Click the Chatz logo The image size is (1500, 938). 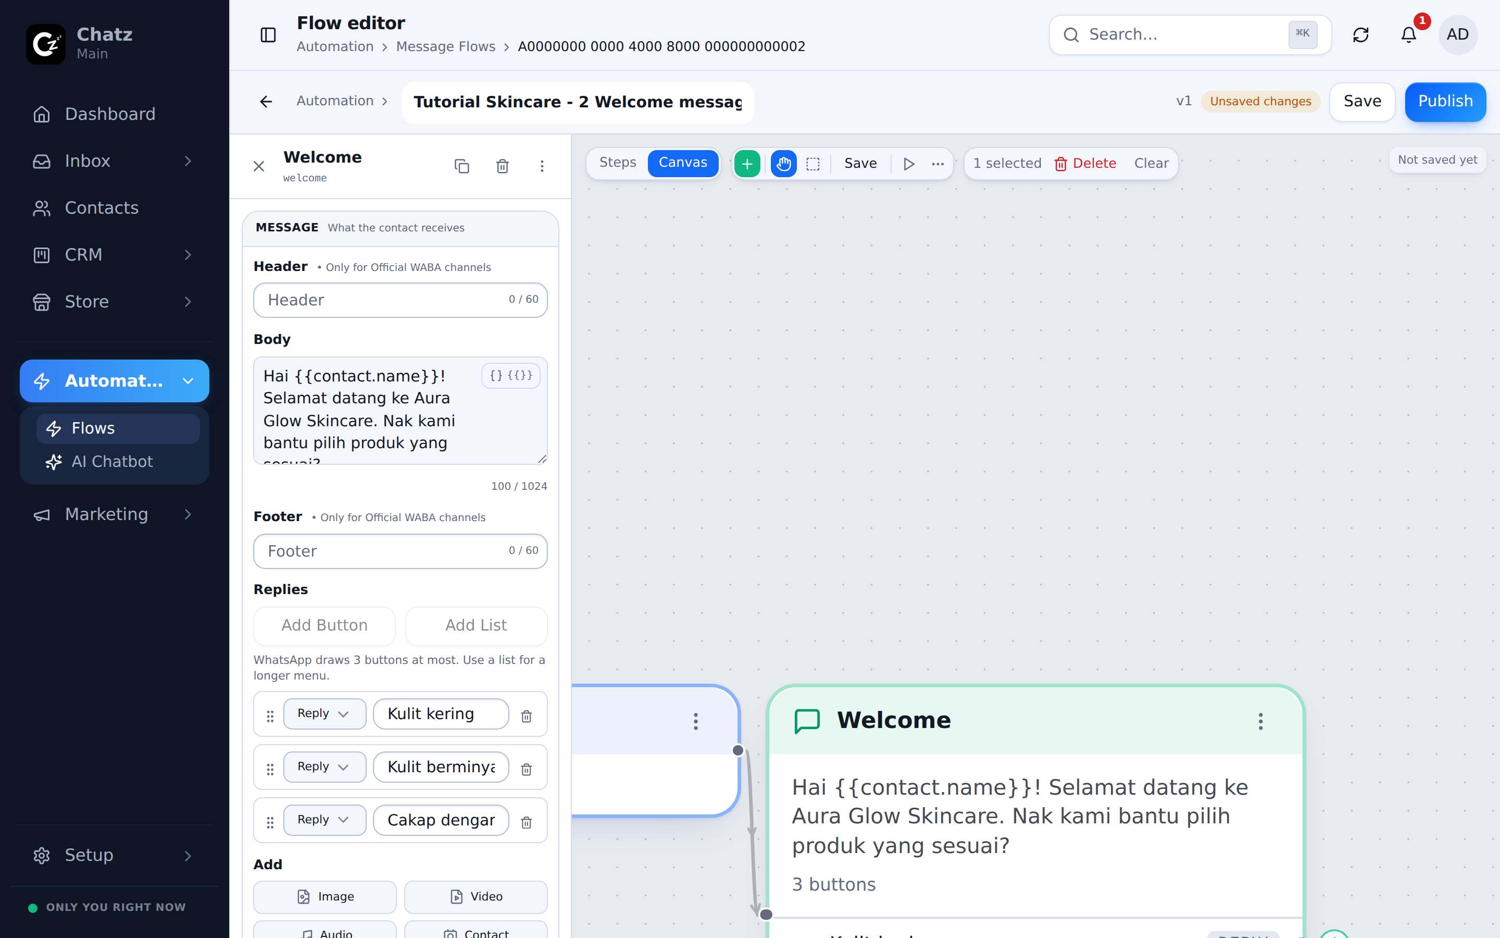[46, 44]
